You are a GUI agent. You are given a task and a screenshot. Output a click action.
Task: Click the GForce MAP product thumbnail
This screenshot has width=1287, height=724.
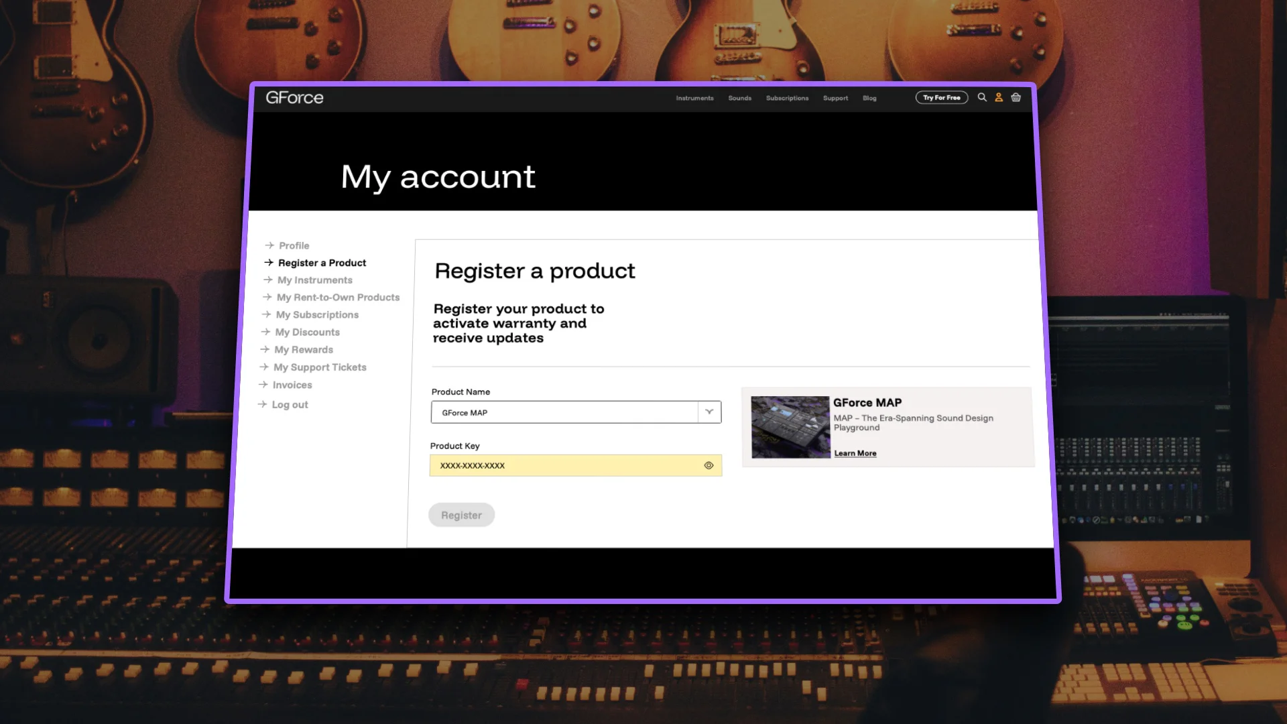[x=790, y=427]
